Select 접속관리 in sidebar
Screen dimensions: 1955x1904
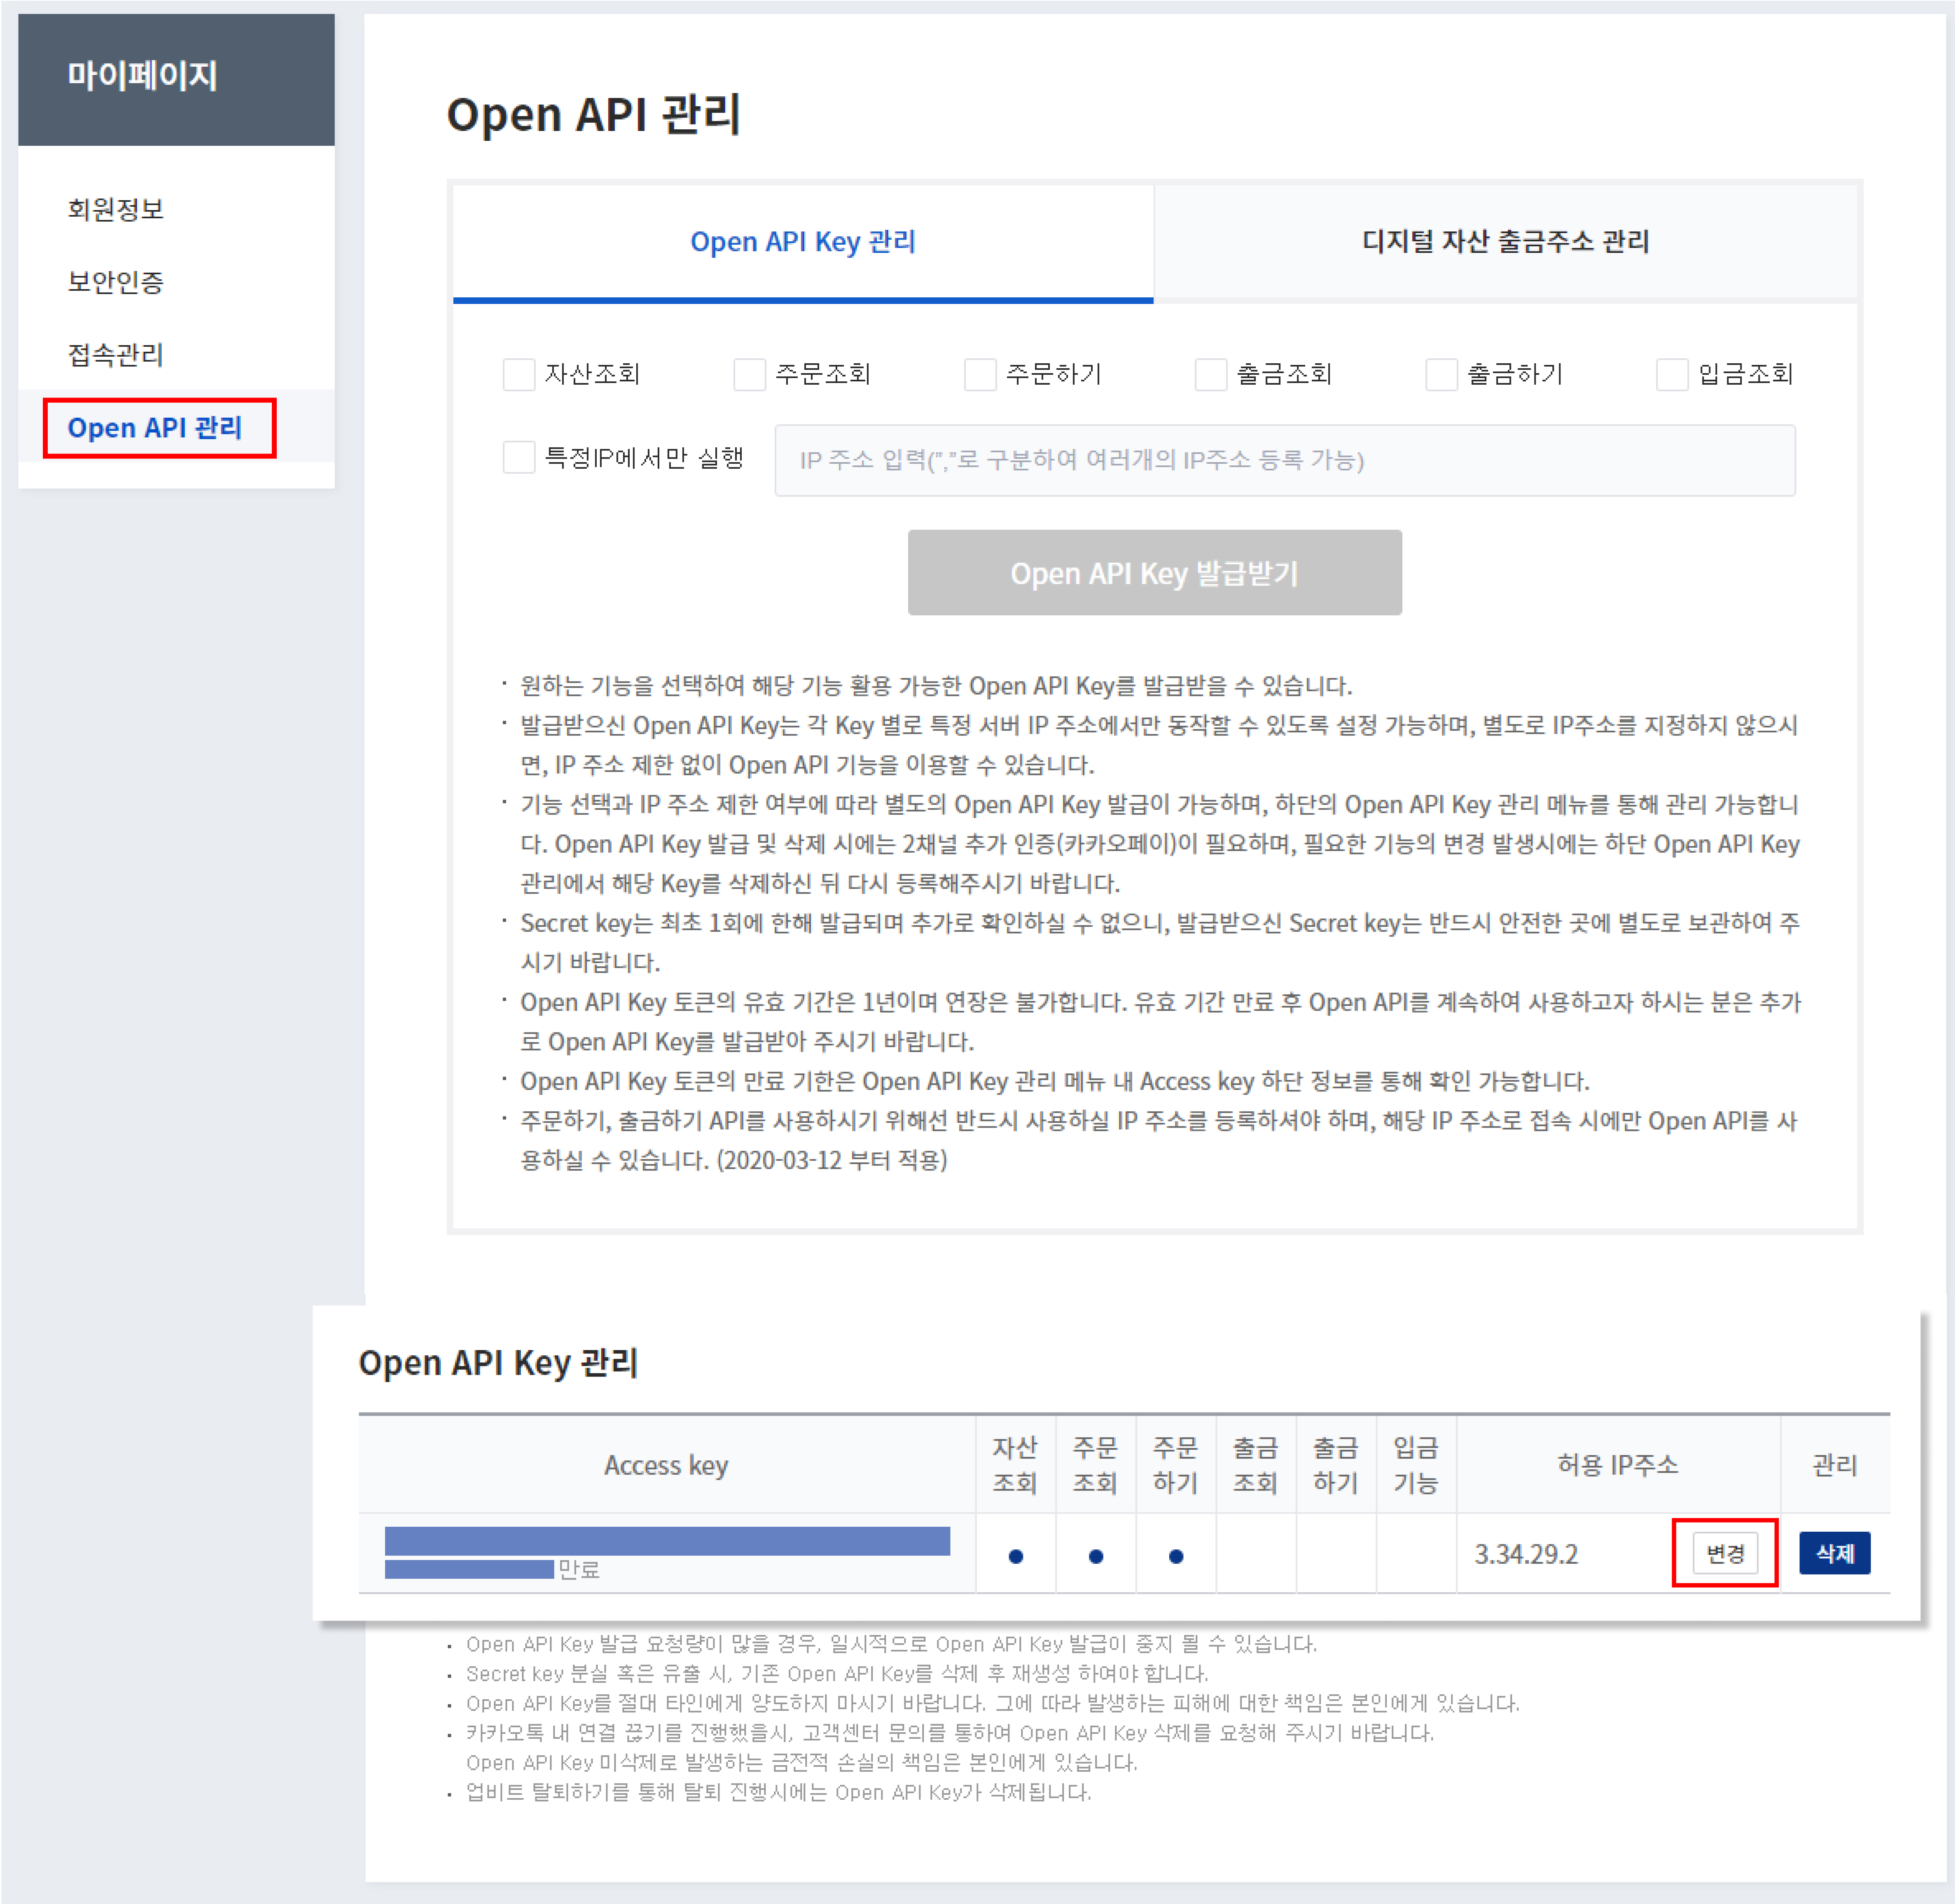click(116, 355)
